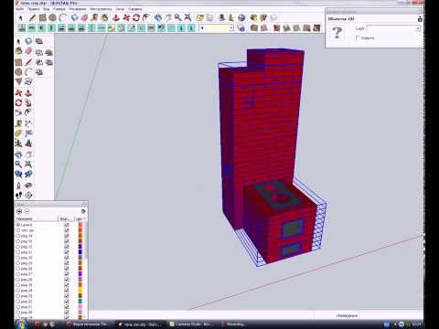Open the Файл menu
439x329 pixels.
tap(19, 9)
